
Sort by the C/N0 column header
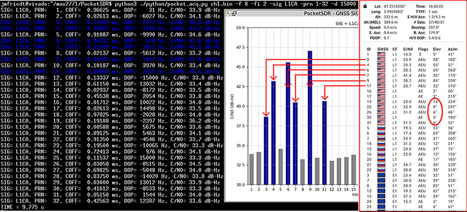tap(407, 49)
